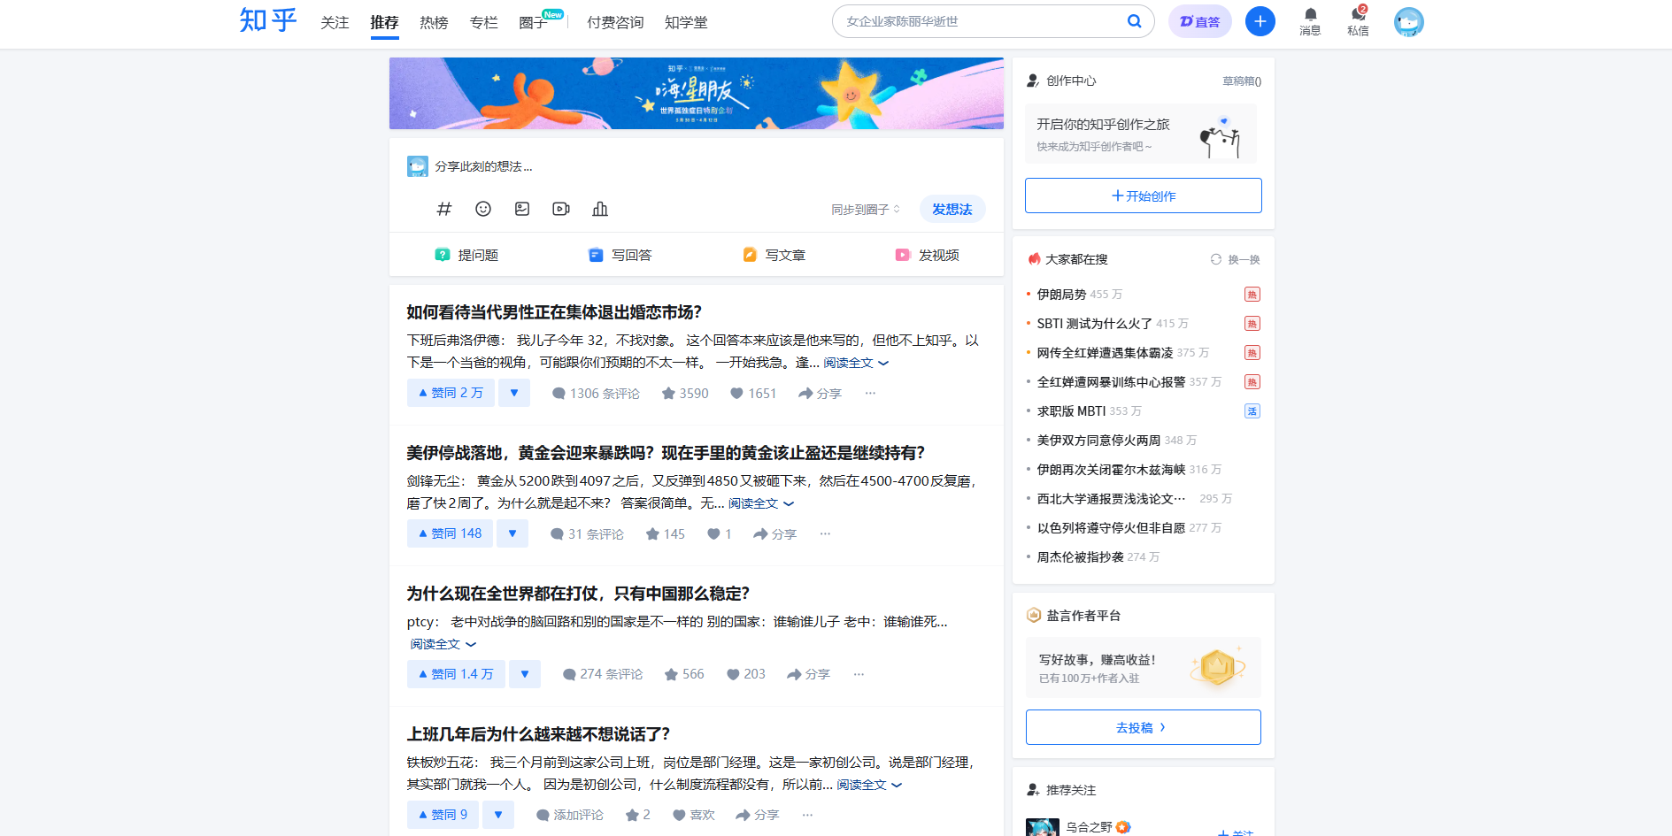Open 写文章 (write article) entry
Viewport: 1672px width, 836px height.
[x=786, y=255]
